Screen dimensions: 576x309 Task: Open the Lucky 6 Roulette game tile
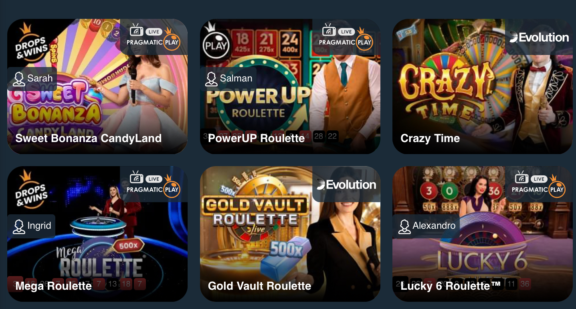(x=483, y=234)
